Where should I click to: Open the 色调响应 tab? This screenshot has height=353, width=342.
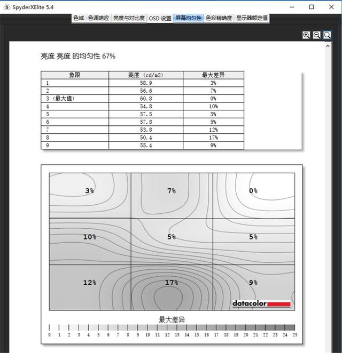pos(98,18)
